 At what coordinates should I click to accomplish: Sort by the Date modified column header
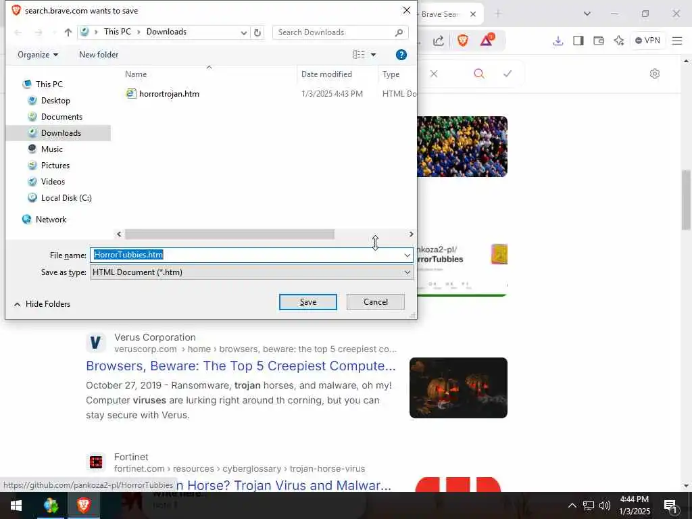tap(326, 74)
